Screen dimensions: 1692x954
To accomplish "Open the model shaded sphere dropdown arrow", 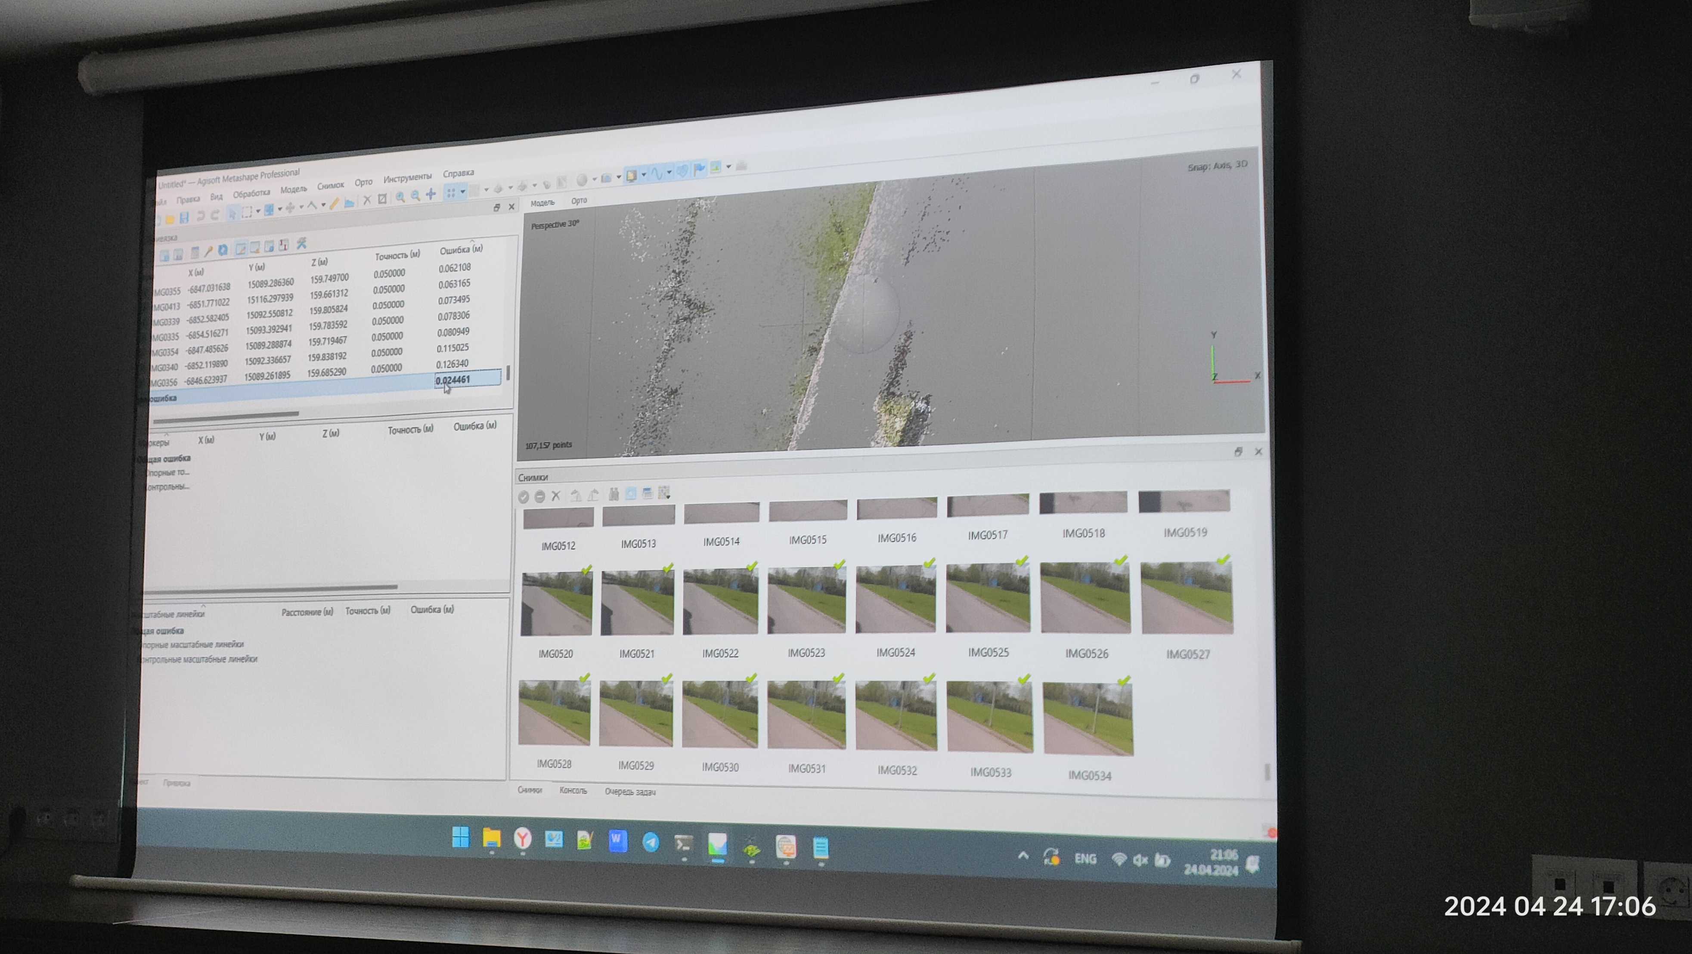I will 595,179.
